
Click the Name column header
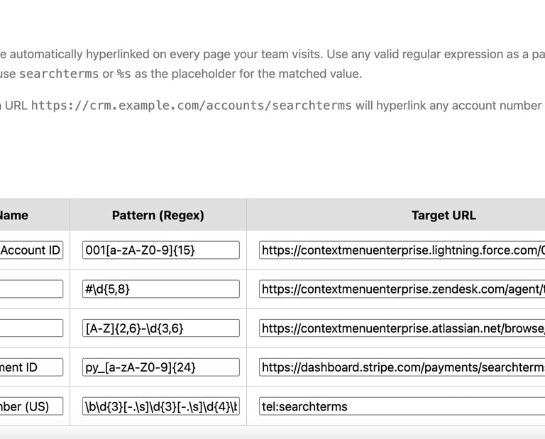[14, 215]
